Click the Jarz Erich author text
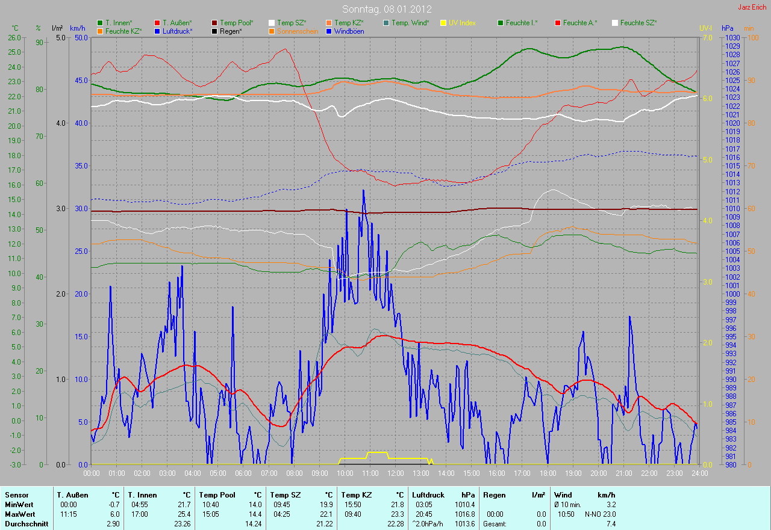This screenshot has width=771, height=530. tap(752, 7)
